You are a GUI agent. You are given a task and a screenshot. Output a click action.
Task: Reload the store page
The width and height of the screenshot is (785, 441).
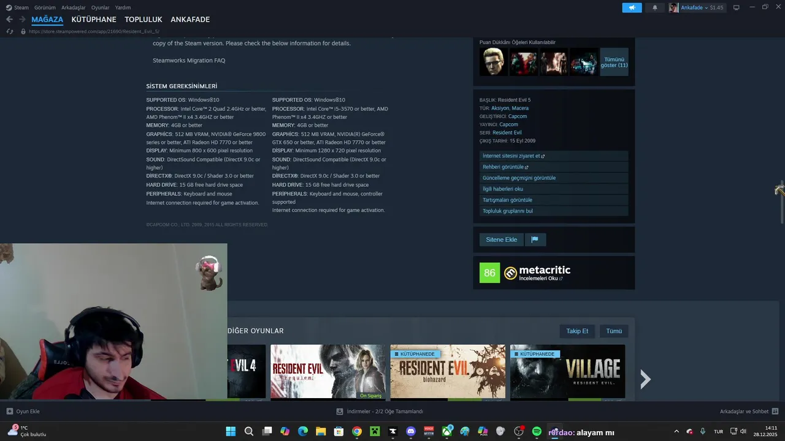10,31
